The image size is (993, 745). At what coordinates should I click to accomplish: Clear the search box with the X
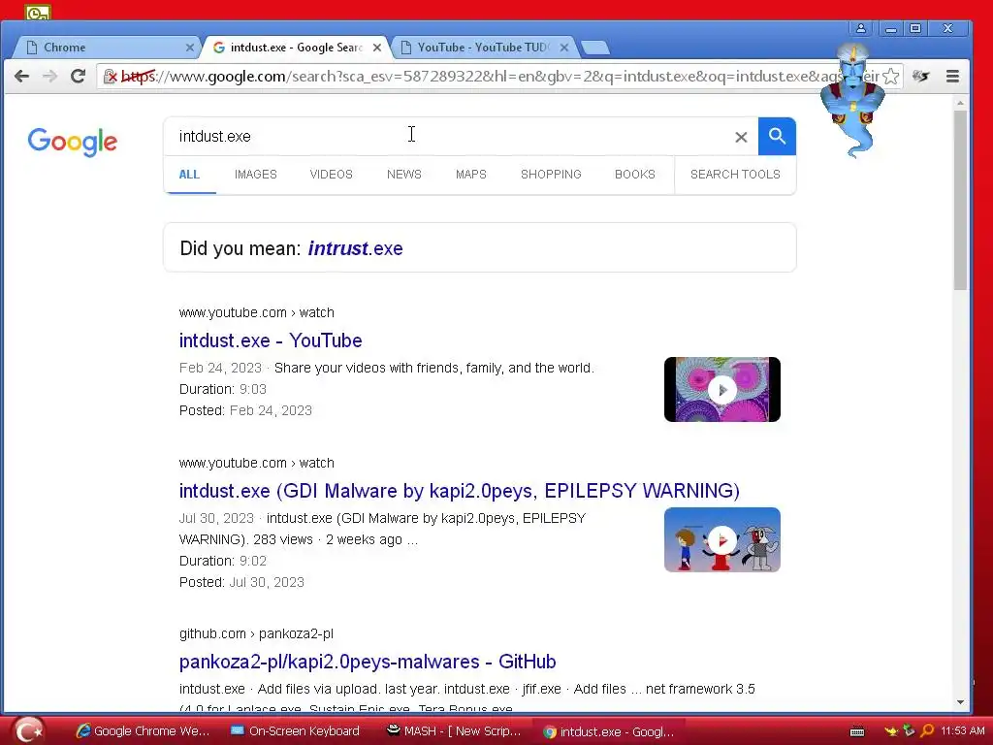741,137
